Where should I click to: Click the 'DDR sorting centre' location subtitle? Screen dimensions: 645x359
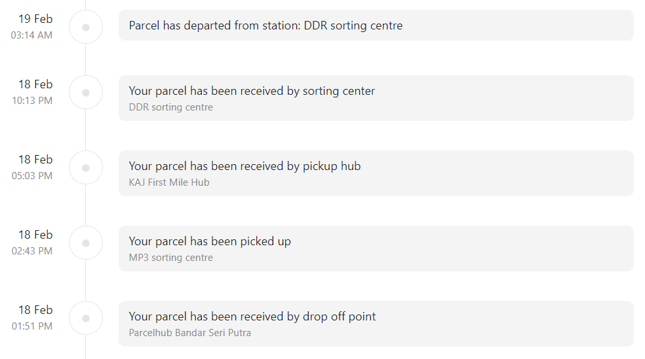170,107
